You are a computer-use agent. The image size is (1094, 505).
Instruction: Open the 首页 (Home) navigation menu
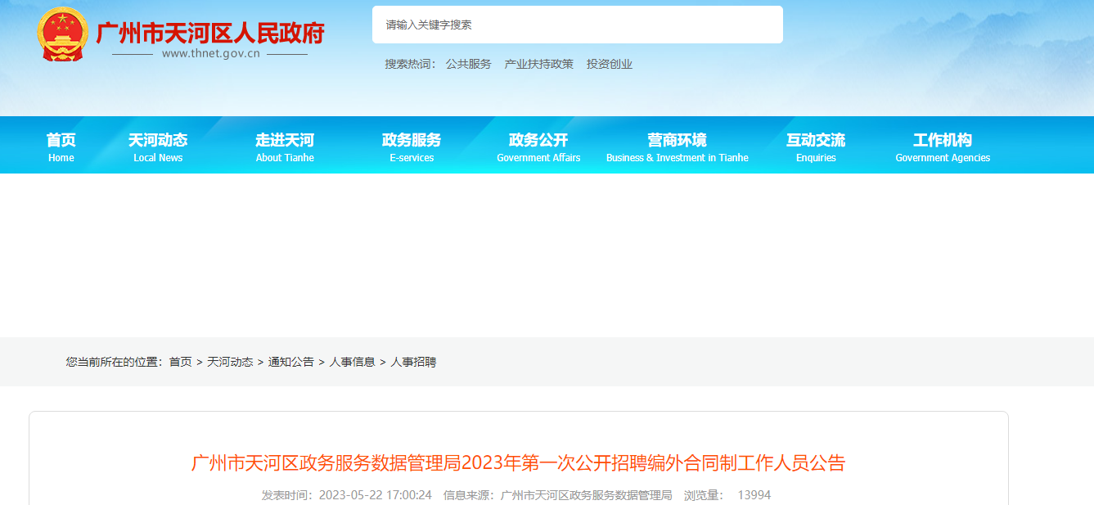click(x=61, y=145)
